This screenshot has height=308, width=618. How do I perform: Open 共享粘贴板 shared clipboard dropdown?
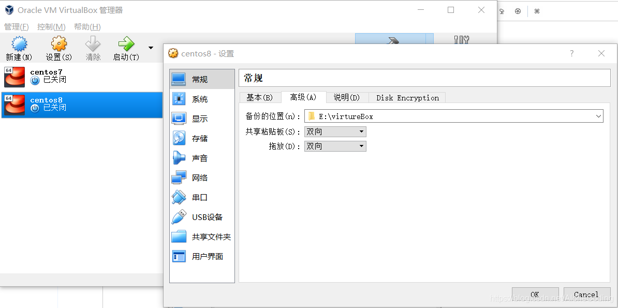pos(335,131)
